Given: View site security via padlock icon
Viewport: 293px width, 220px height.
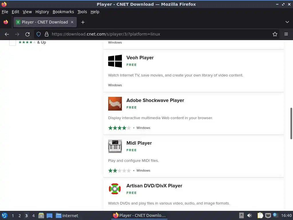Looking at the screenshot, I should pos(47,34).
